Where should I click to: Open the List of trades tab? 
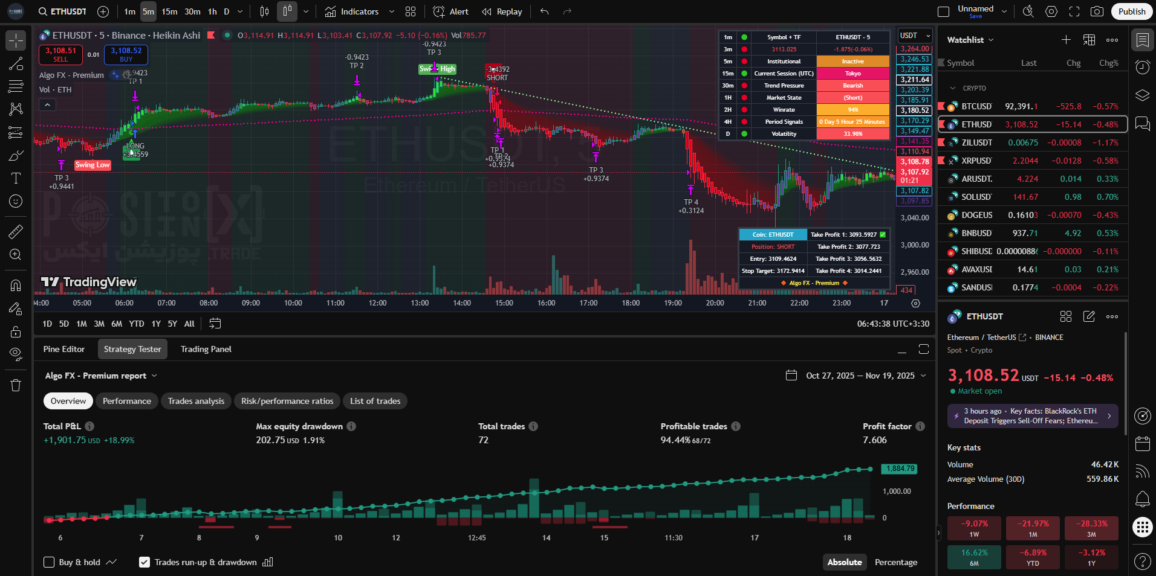pyautogui.click(x=375, y=401)
